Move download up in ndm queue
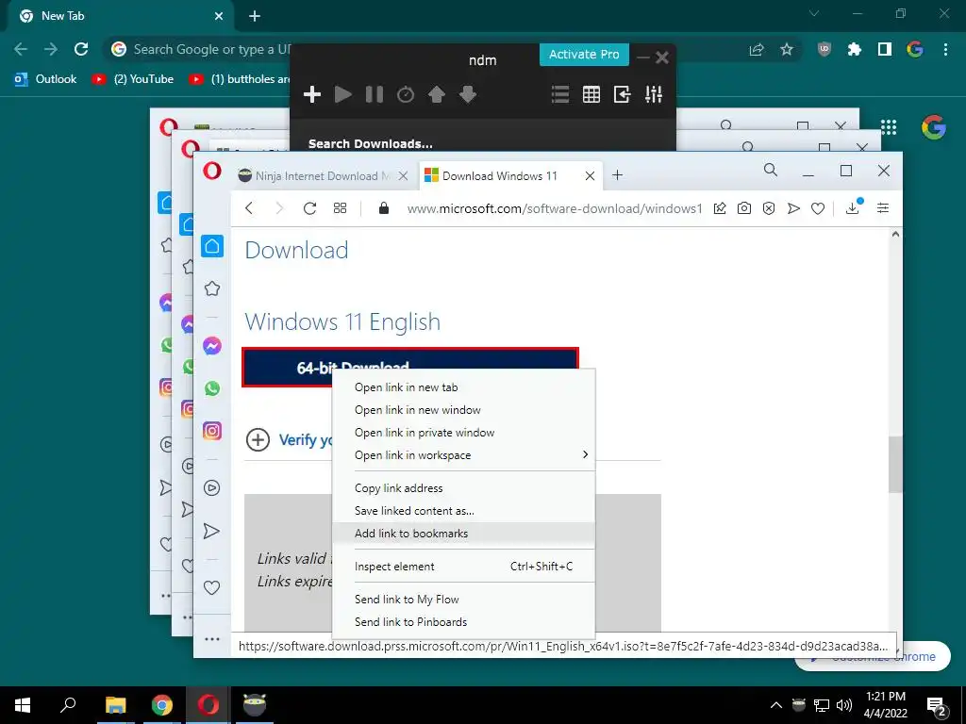The width and height of the screenshot is (966, 724). coord(436,94)
